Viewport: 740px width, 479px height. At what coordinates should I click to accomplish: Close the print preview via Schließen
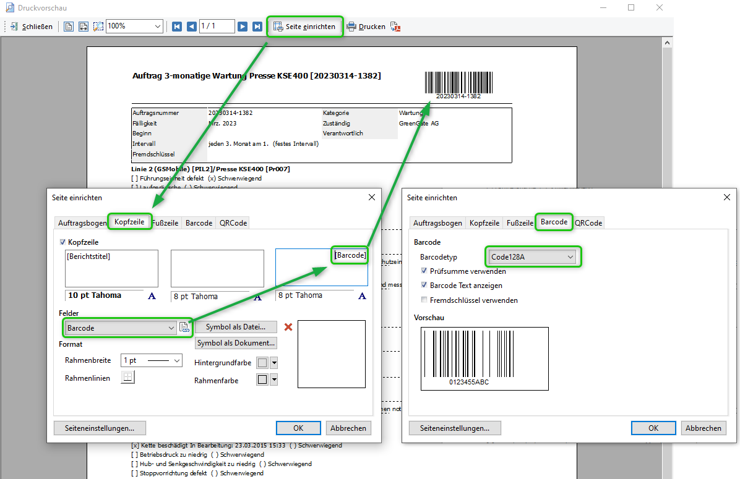click(32, 27)
